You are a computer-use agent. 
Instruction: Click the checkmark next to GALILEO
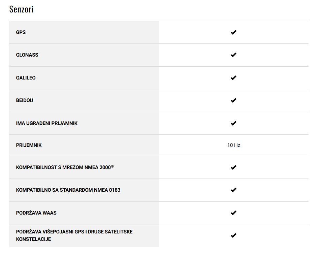click(x=233, y=78)
